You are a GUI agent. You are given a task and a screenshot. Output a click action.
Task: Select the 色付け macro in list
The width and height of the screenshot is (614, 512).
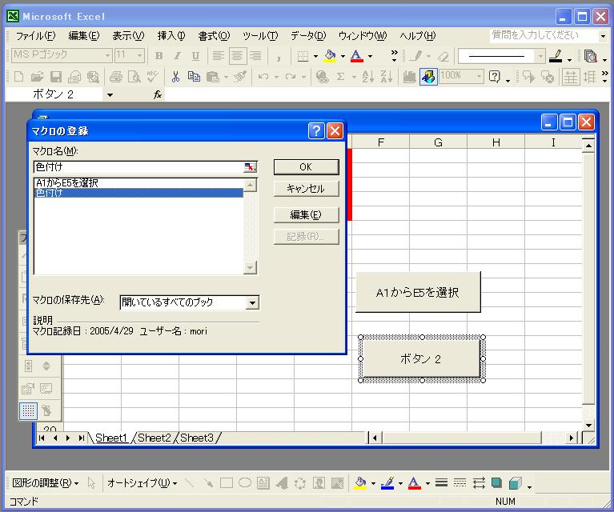139,193
